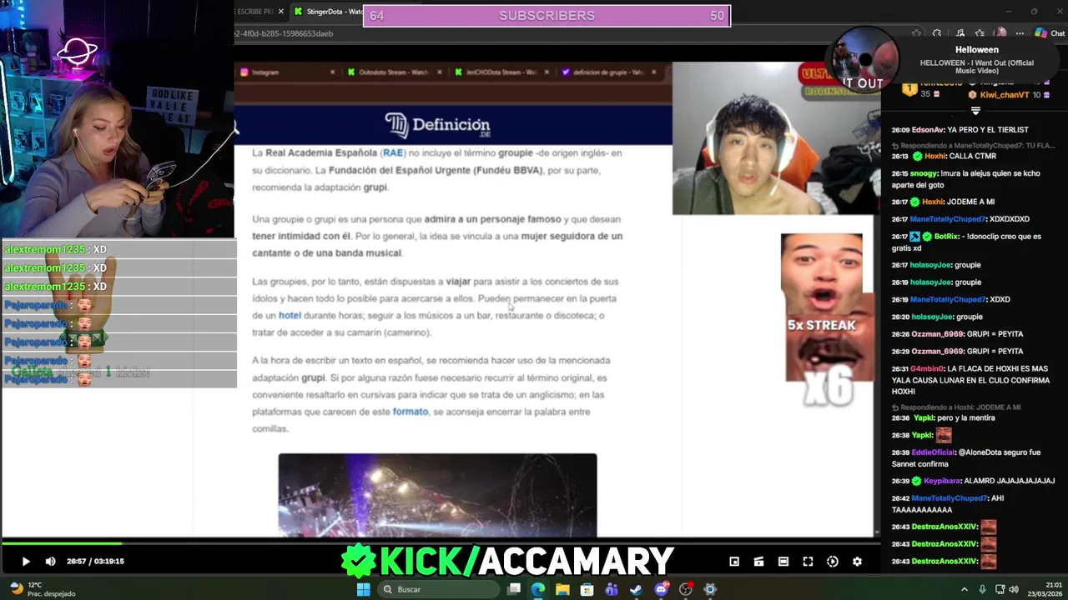Follow the formato link in article
Viewport: 1068px width, 600px height.
pos(410,412)
